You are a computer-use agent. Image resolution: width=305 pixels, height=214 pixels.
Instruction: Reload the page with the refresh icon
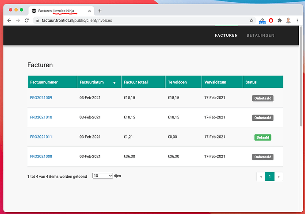click(27, 20)
